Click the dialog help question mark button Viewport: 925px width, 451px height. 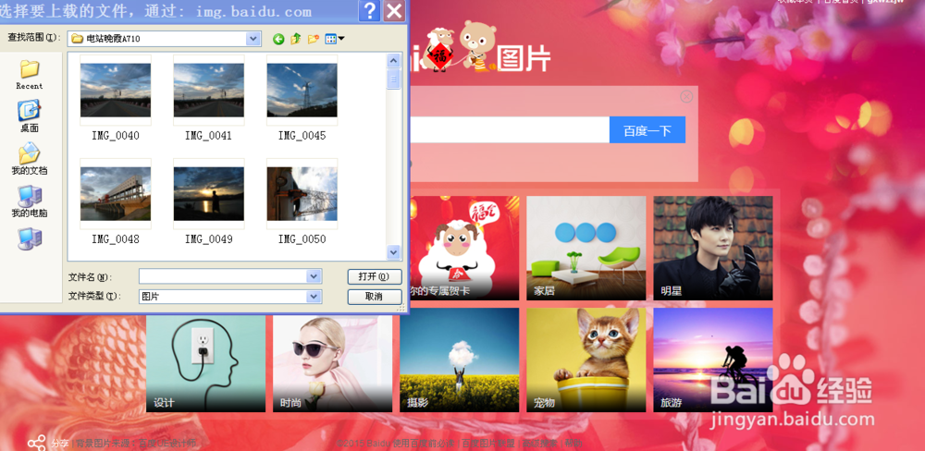click(x=369, y=10)
